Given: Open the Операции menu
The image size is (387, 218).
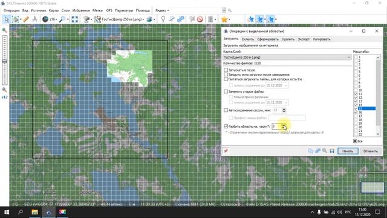Looking at the screenshot, I should (x=11, y=10).
